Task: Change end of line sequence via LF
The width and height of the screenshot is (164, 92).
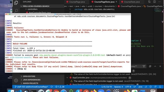Action: tap(135, 87)
